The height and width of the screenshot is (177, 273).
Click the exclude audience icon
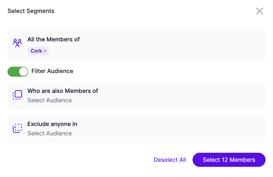[x=17, y=128]
